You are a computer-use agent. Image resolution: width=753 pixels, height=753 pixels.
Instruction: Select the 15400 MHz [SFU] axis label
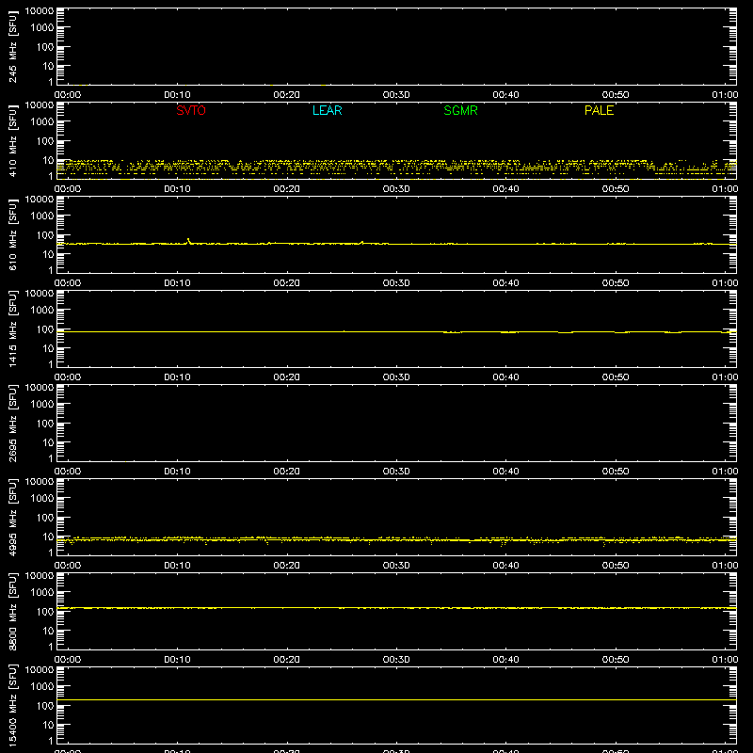coord(12,705)
